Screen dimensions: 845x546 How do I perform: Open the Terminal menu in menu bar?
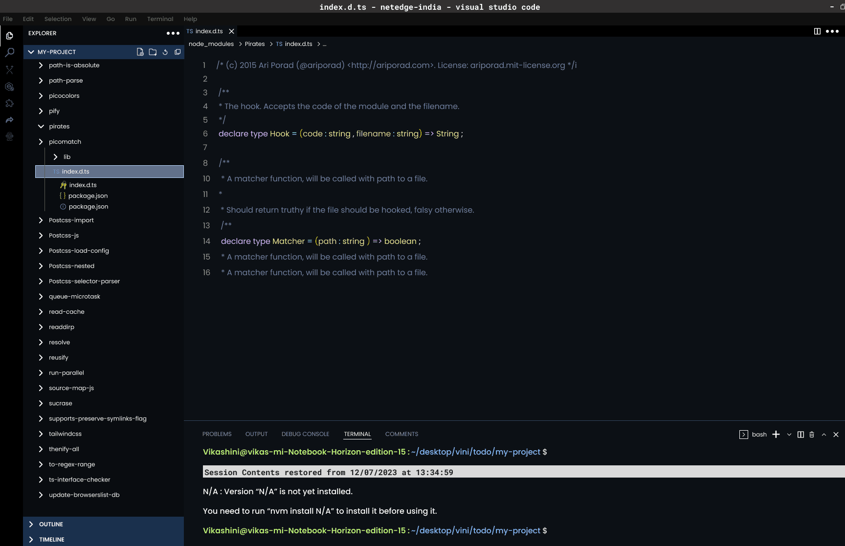tap(160, 19)
